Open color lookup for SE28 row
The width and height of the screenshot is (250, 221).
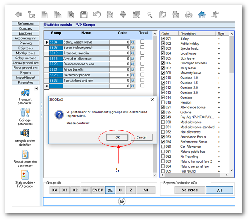tap(133, 75)
